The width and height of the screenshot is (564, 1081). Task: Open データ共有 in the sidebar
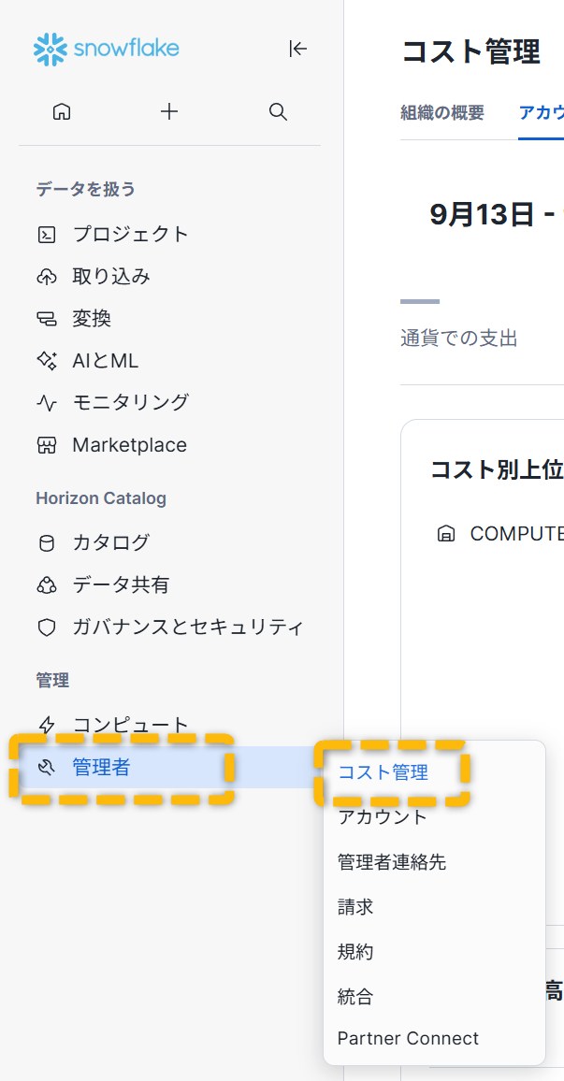[121, 585]
